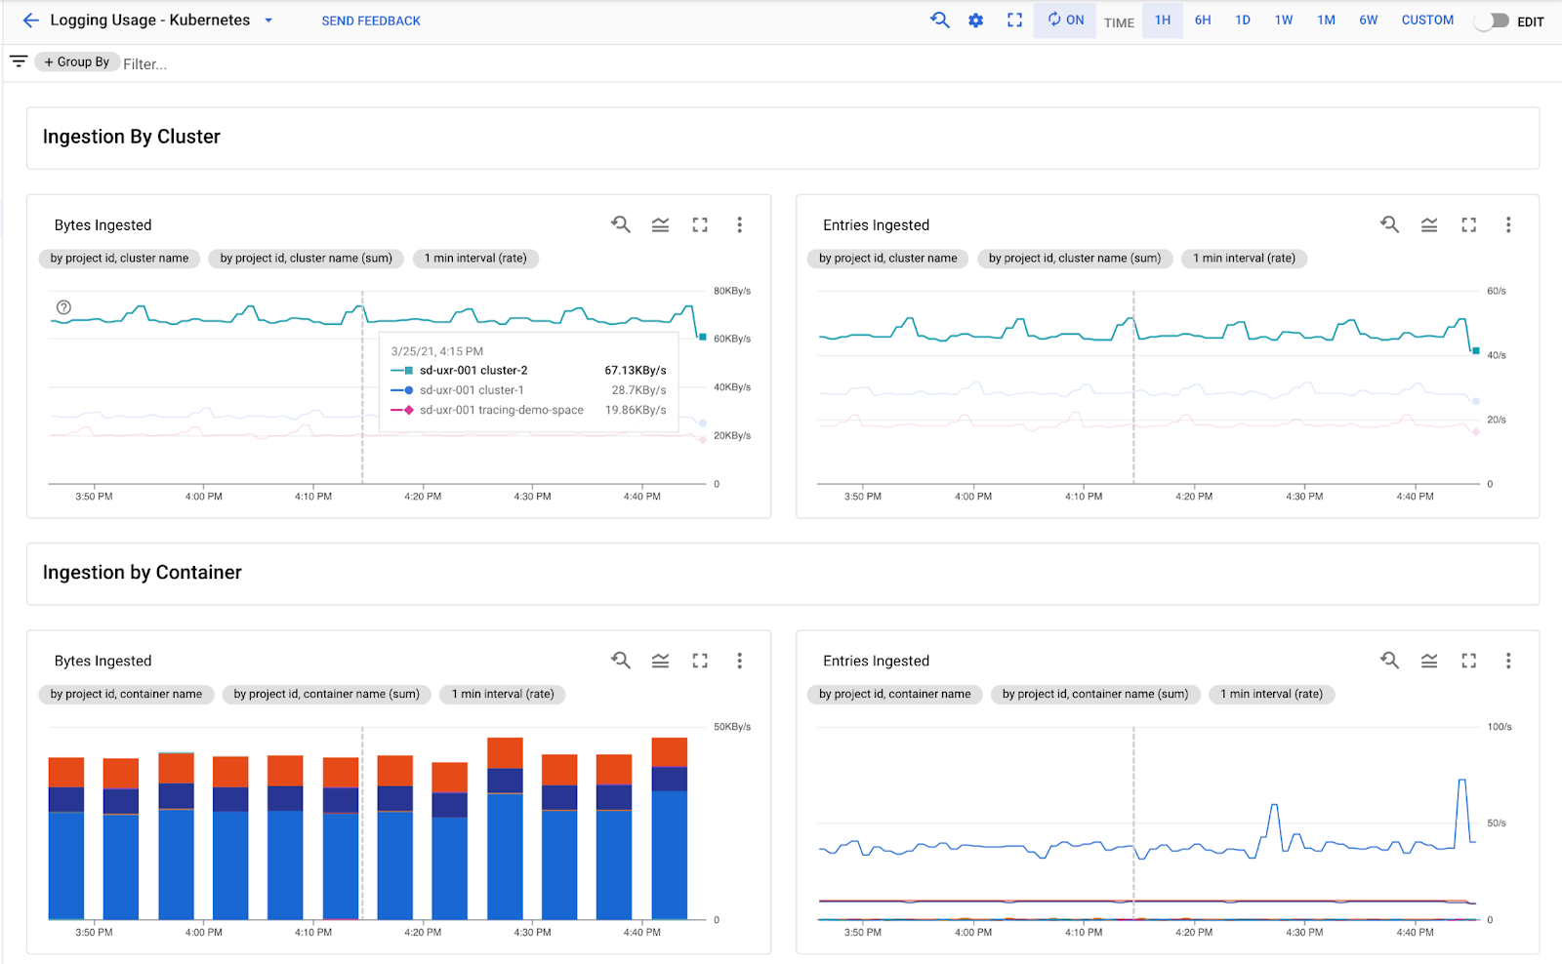Open more options for container Entries Ingested chart
The width and height of the screenshot is (1562, 964).
tap(1508, 661)
